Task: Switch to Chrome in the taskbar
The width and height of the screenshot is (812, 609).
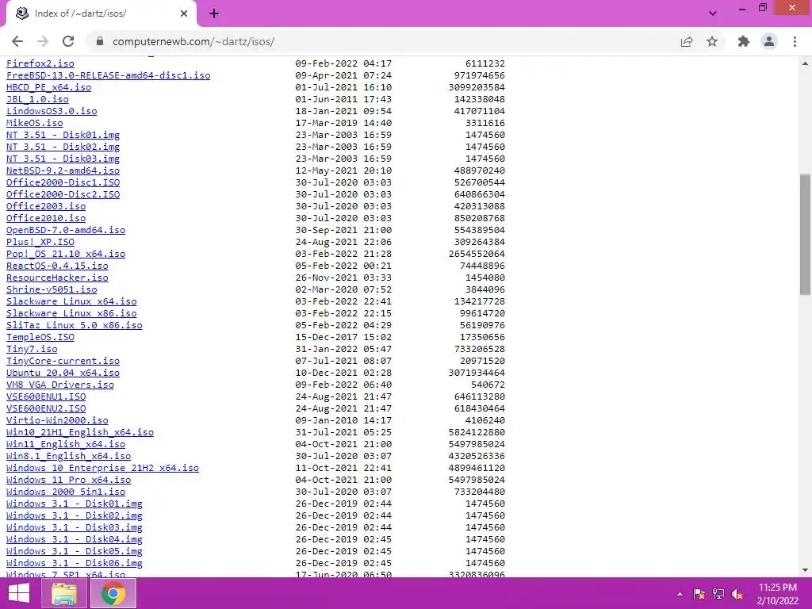Action: pos(113,593)
